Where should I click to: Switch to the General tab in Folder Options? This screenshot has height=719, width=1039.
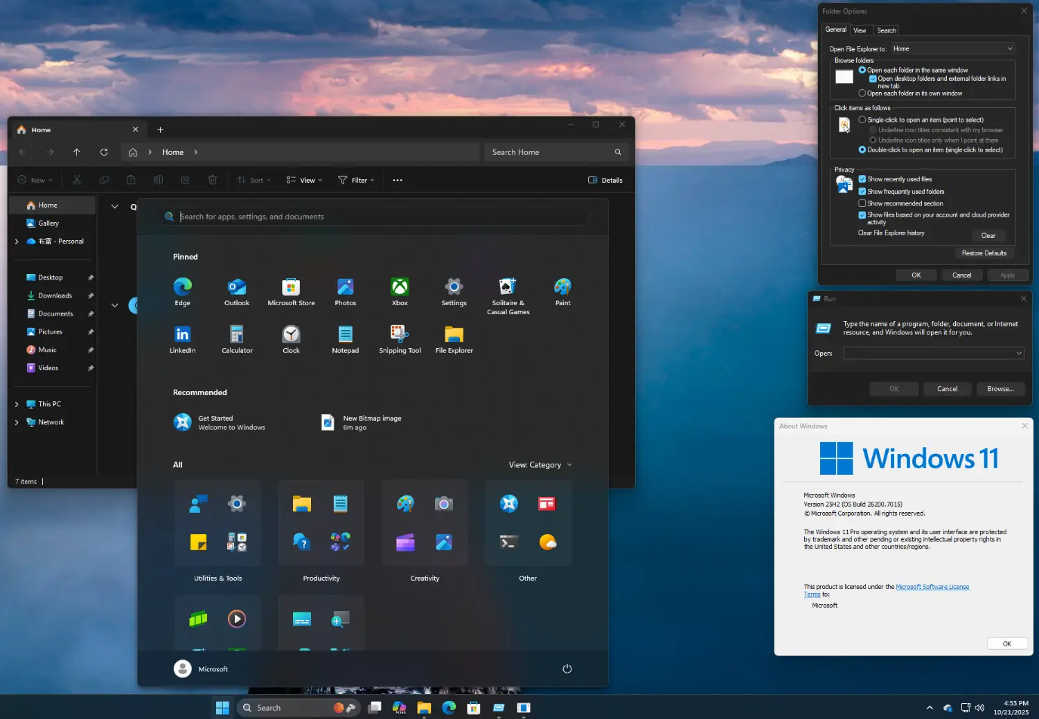[x=835, y=30]
